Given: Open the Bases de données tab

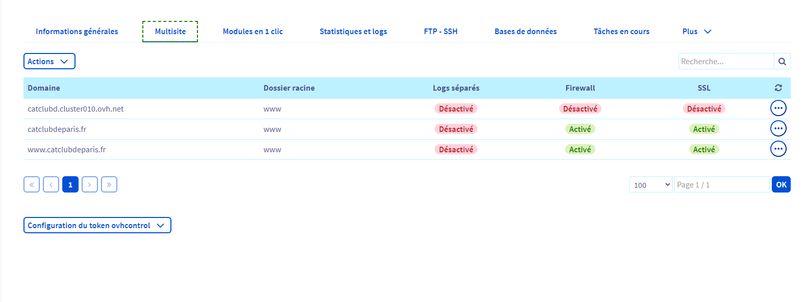Looking at the screenshot, I should pyautogui.click(x=525, y=32).
